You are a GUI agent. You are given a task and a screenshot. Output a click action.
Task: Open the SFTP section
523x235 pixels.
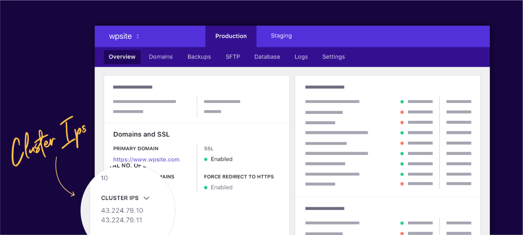[x=233, y=57]
